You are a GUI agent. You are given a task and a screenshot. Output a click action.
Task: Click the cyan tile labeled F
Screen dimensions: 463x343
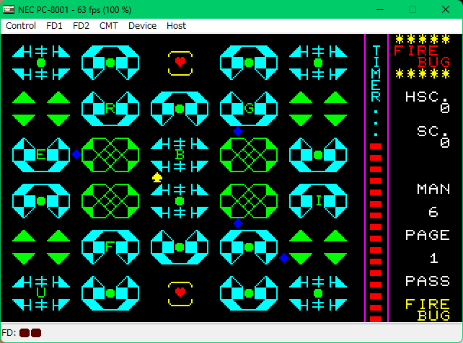(x=110, y=247)
